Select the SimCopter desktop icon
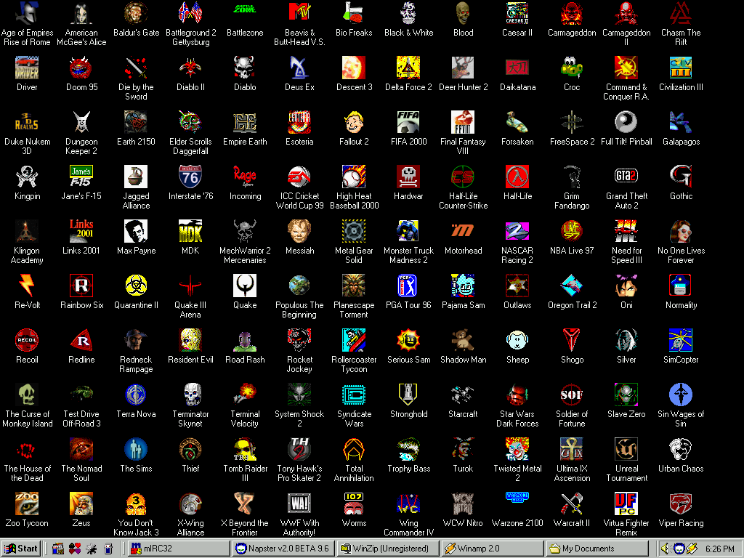Screen dimensions: 744x558 (x=681, y=341)
